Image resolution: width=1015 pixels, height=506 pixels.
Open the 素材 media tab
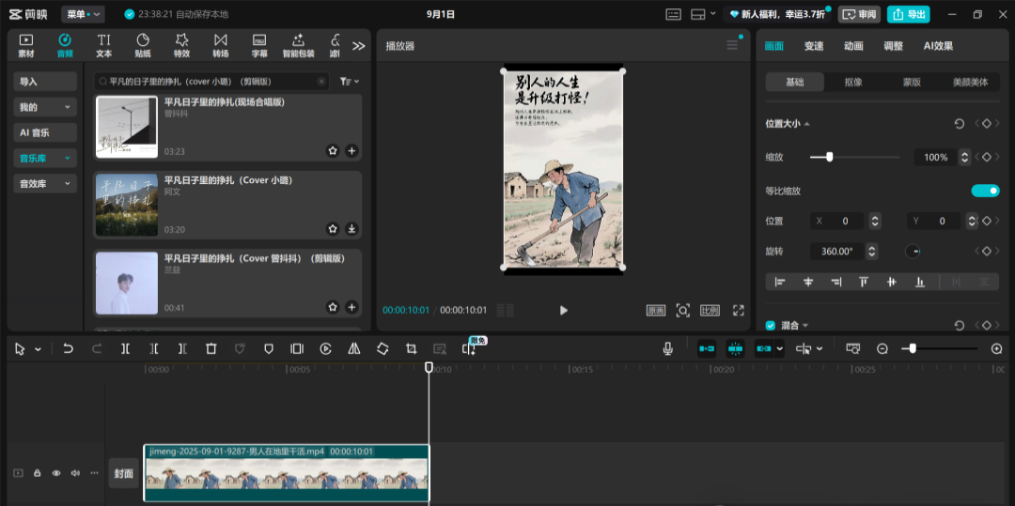coord(26,46)
